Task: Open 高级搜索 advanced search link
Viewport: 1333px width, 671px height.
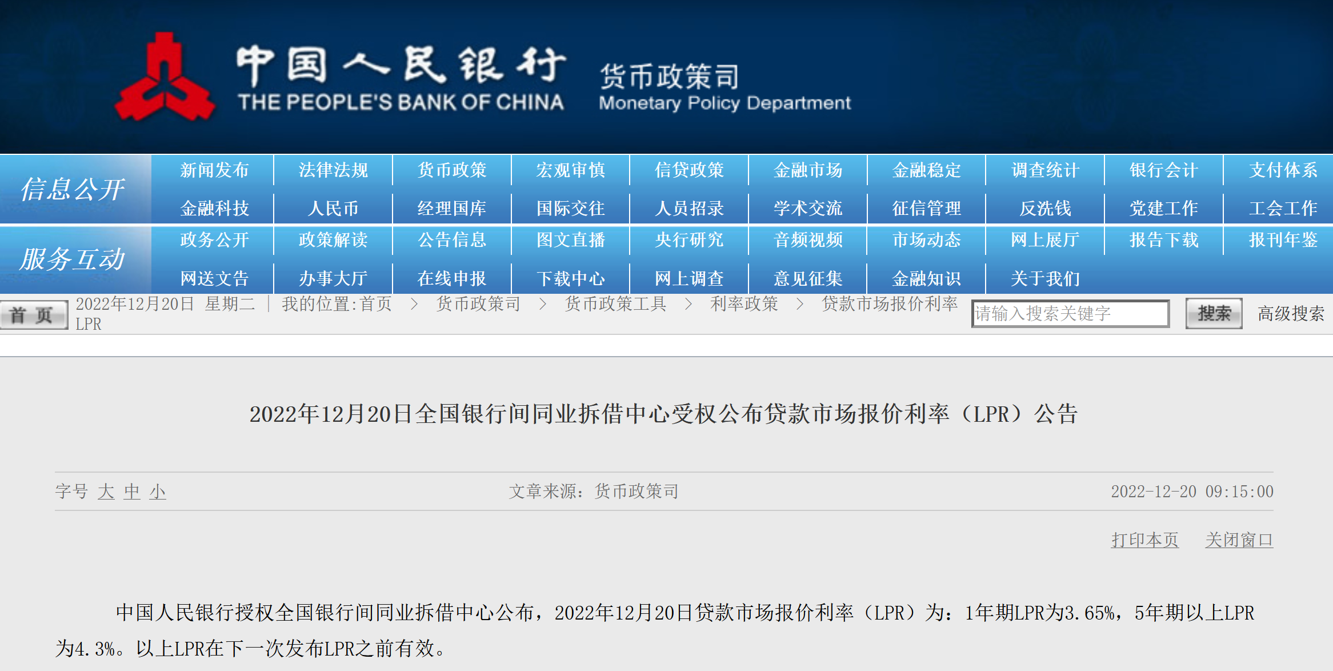Action: [1291, 314]
